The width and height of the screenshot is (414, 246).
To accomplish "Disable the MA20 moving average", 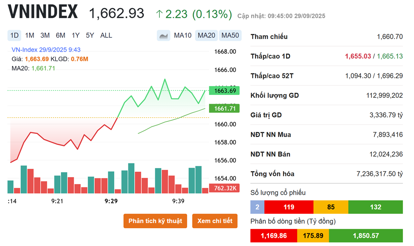I will coord(206,35).
